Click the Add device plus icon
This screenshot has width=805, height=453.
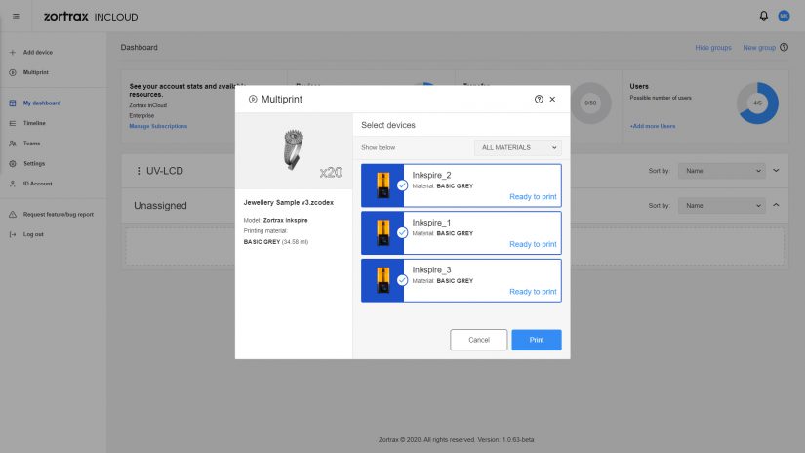[x=13, y=53]
